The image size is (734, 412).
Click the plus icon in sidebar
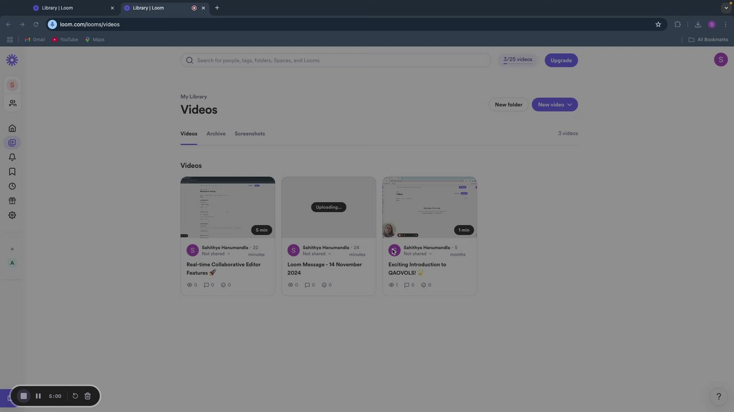click(x=12, y=249)
